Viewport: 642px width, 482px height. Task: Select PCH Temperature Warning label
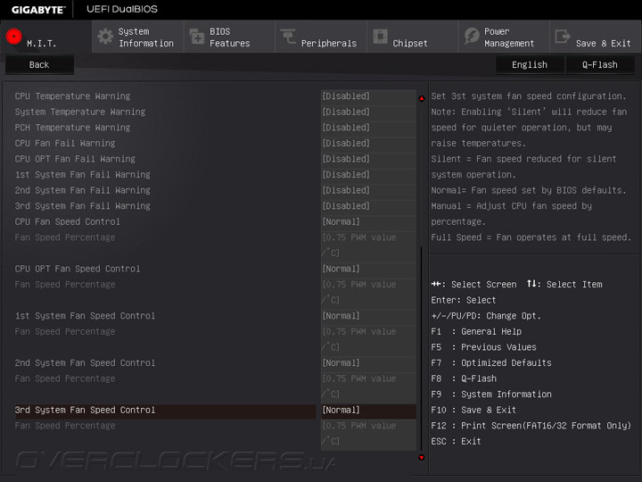(x=72, y=128)
